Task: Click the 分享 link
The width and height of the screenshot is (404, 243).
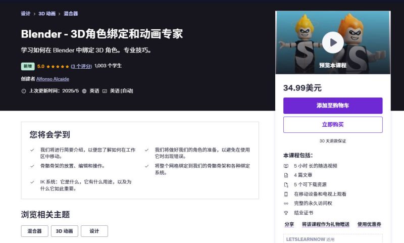Action: (x=289, y=224)
